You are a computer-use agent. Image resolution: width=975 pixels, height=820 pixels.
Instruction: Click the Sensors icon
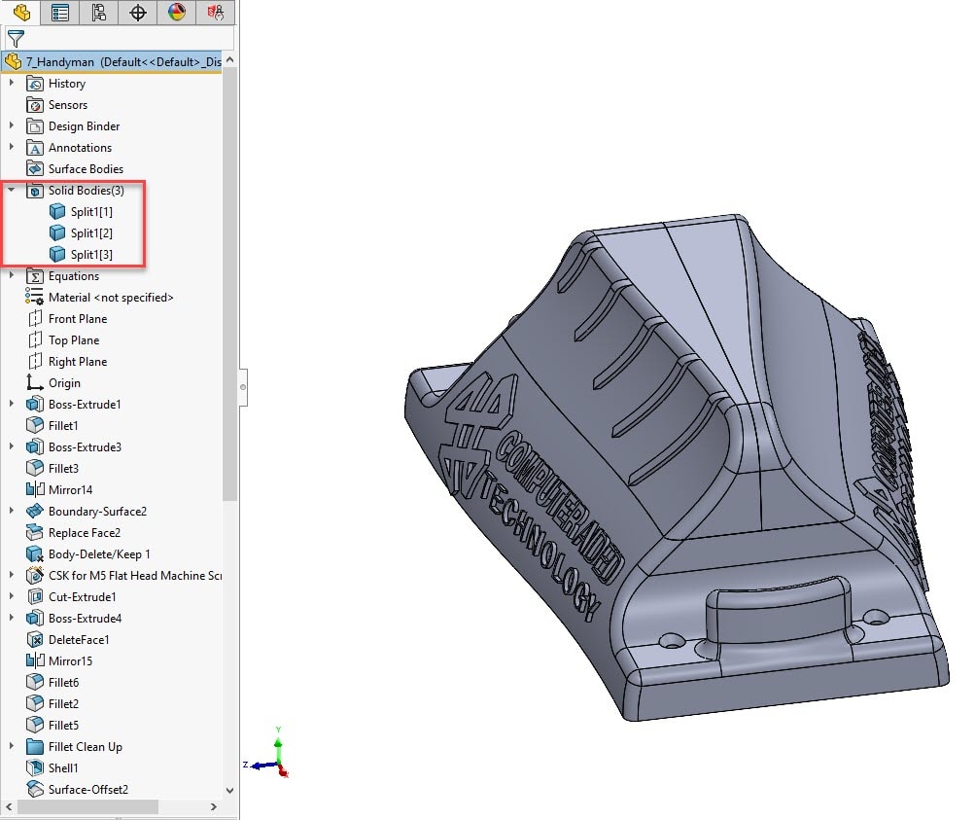pyautogui.click(x=35, y=104)
